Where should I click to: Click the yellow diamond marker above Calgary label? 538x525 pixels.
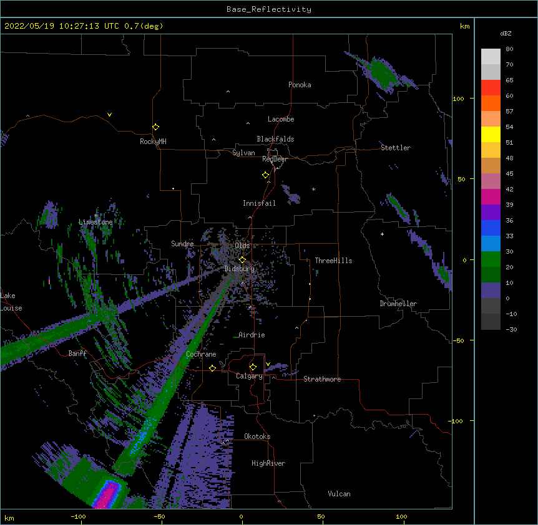pos(253,367)
